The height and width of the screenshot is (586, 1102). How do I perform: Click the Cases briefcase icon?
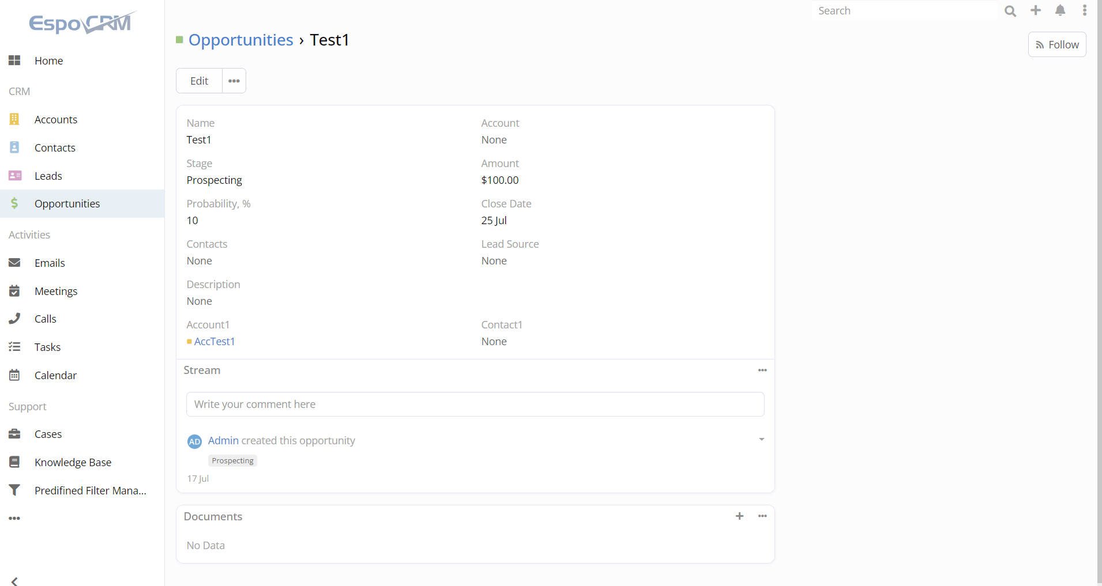(x=14, y=434)
